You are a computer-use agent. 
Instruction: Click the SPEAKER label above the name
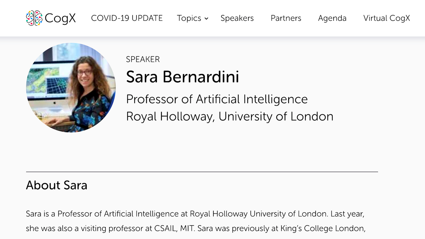click(143, 59)
